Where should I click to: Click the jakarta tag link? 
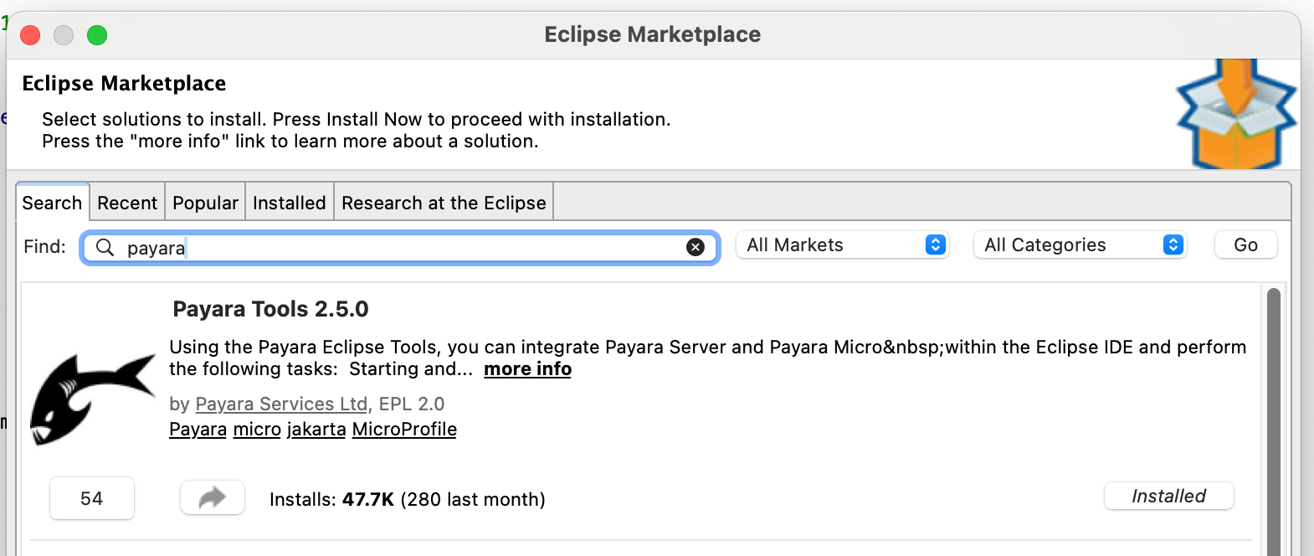tap(316, 429)
